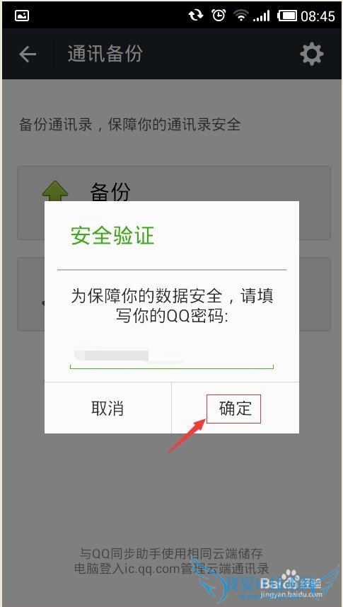This screenshot has width=343, height=607.
Task: Tap the Wi-Fi status icon
Action: click(241, 16)
